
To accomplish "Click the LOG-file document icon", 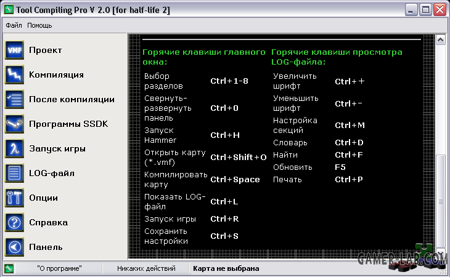I will [14, 174].
